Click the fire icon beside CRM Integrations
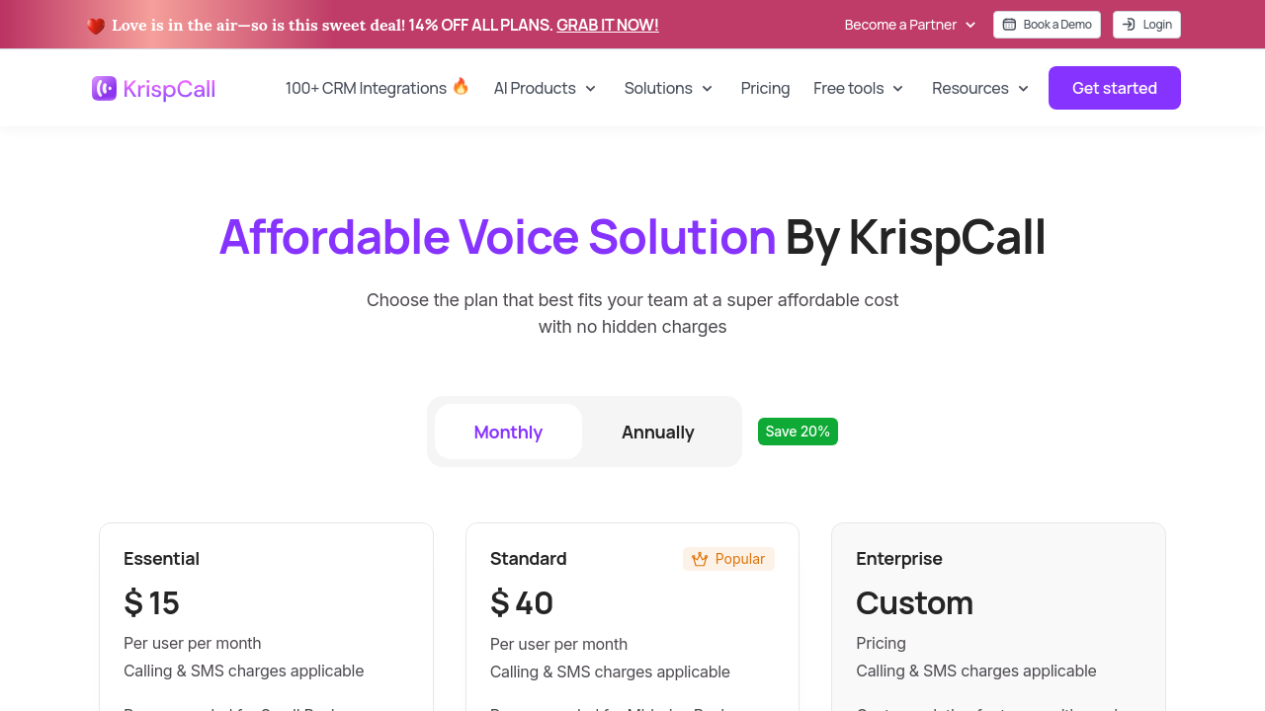The width and height of the screenshot is (1265, 711). pos(461,87)
